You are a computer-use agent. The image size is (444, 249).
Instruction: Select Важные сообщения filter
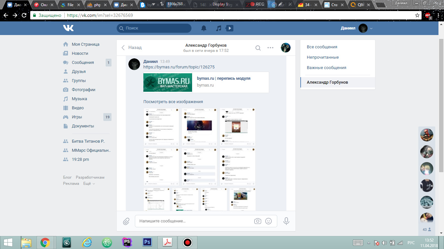[x=326, y=68]
